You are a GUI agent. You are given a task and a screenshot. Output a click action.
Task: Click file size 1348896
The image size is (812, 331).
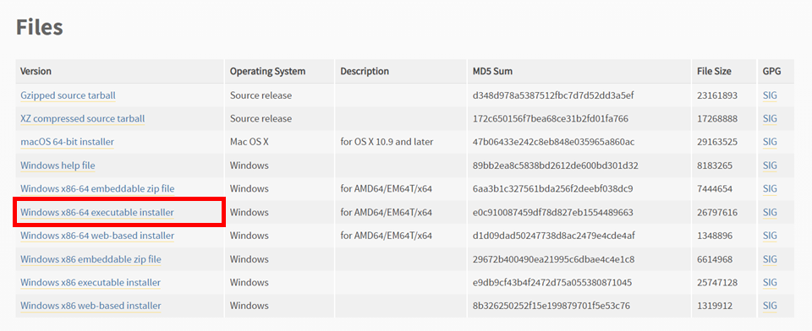[x=715, y=236]
